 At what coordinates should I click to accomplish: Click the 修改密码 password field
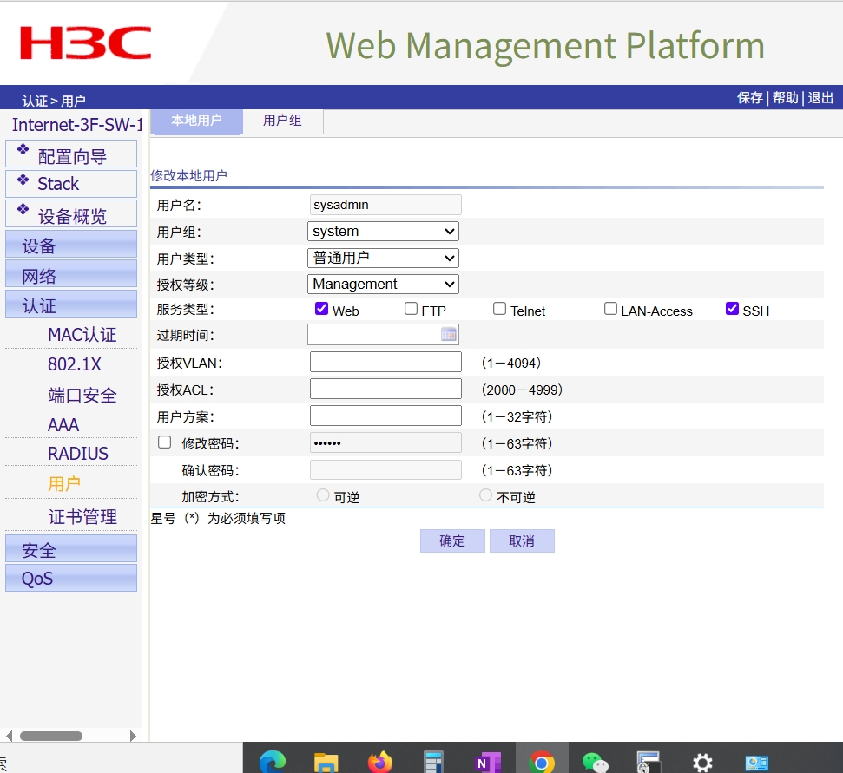coord(385,442)
